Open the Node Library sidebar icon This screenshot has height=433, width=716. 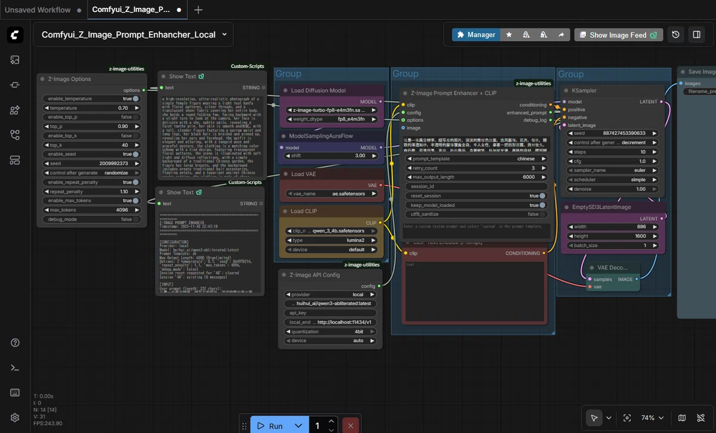coord(15,85)
